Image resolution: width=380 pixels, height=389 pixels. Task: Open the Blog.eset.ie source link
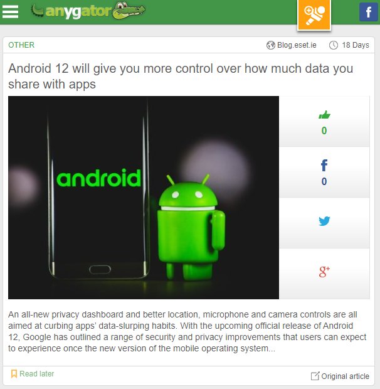pyautogui.click(x=297, y=45)
